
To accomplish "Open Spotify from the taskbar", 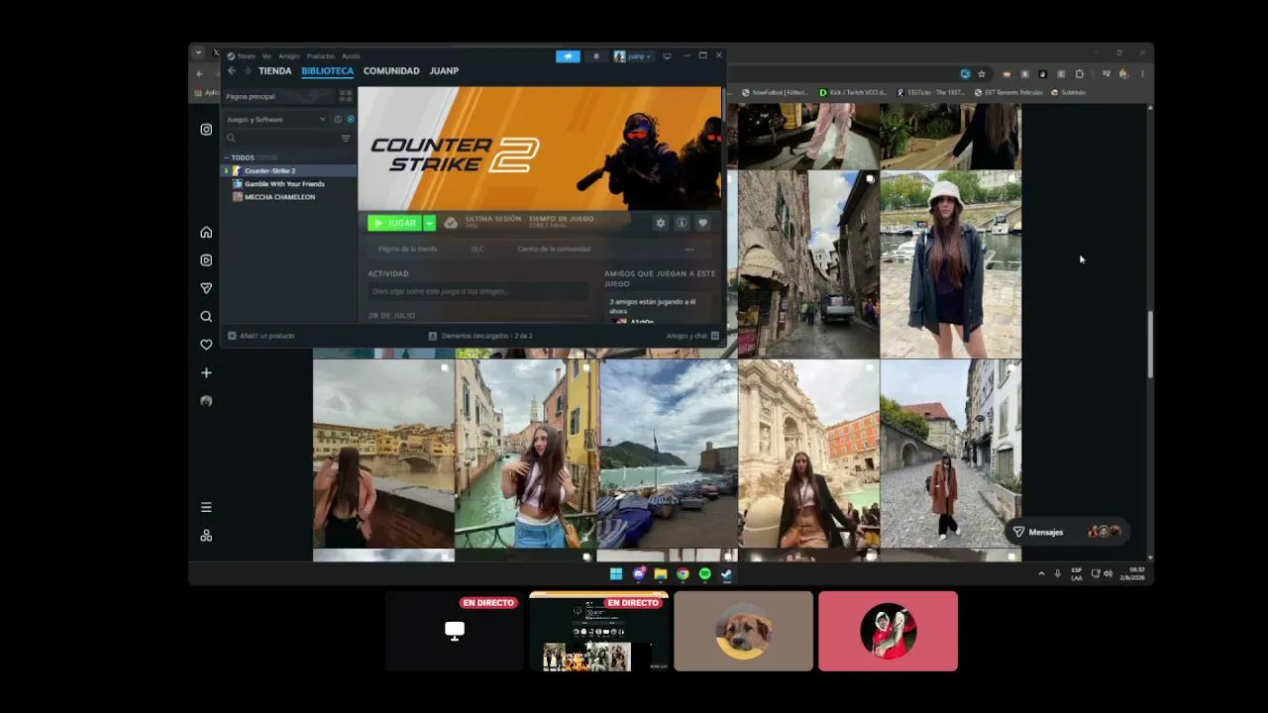I will tap(704, 573).
